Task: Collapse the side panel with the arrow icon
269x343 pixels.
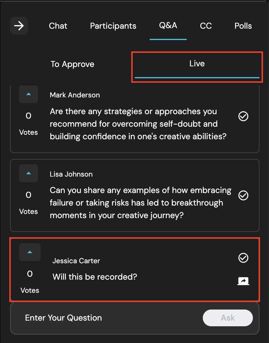Action: pyautogui.click(x=19, y=26)
